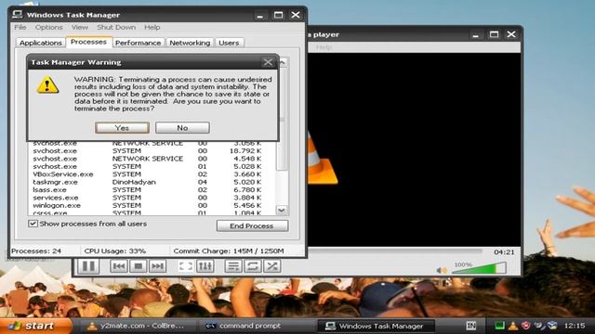Switch to the Networking tab
595x334 pixels.
pyautogui.click(x=190, y=43)
